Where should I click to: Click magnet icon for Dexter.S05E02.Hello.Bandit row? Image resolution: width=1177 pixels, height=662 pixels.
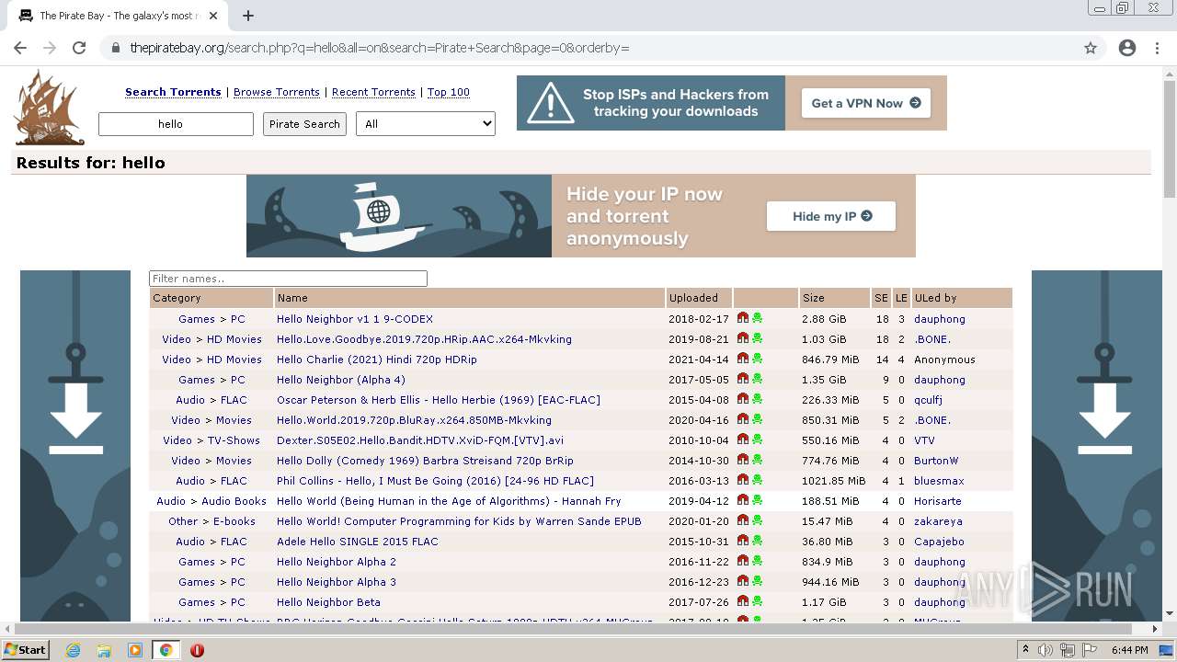point(743,439)
